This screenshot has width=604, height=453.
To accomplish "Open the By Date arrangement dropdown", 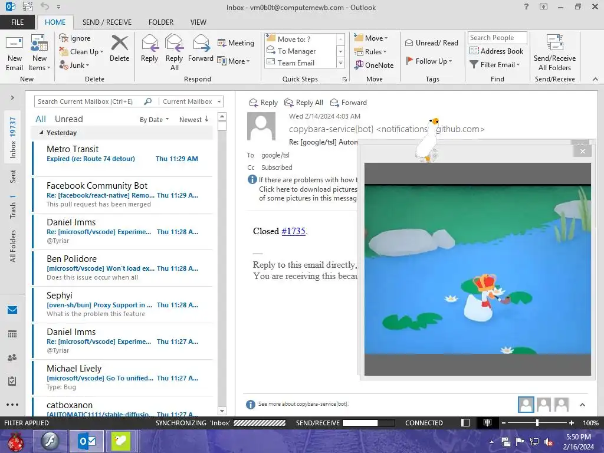I will [x=154, y=119].
